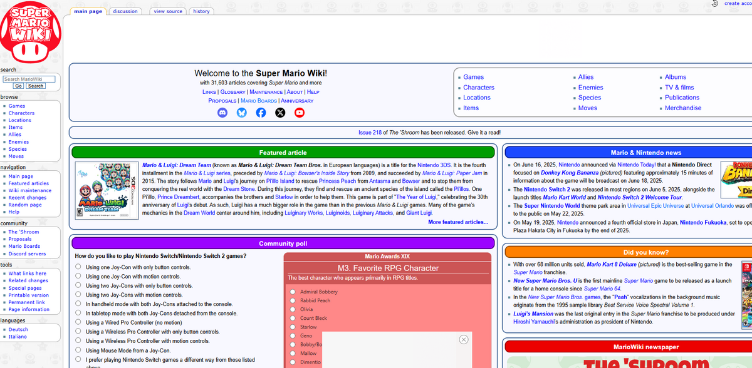This screenshot has height=368, width=752.
Task: Open Mario Kart 8 Deluxe link
Action: pos(613,265)
